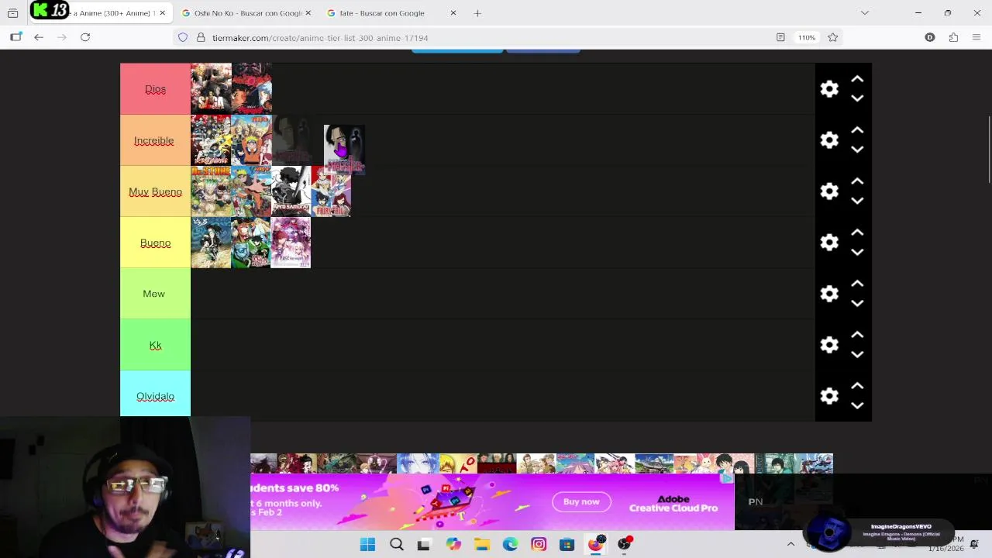Move the Increible tier row down
Screen dimensions: 992x558
coord(857,150)
